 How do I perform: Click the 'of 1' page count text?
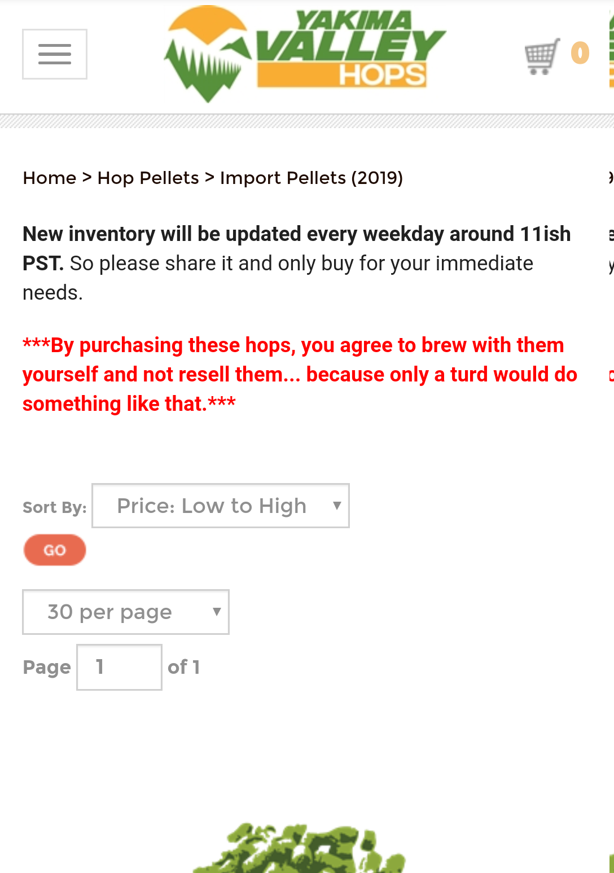tap(184, 668)
